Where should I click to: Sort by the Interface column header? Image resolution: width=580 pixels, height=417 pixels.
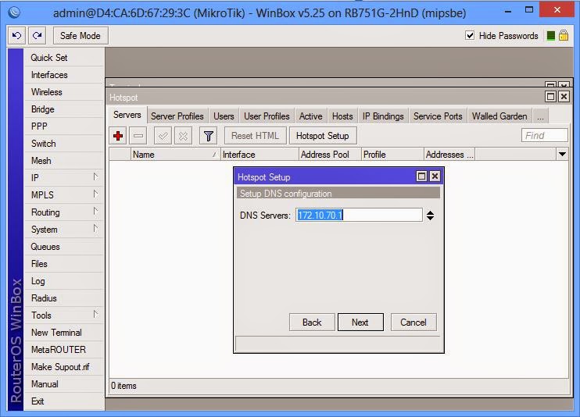260,154
